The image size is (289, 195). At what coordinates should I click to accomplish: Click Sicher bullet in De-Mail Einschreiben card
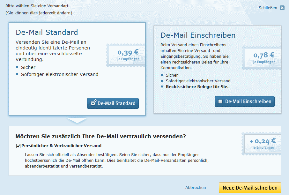pos(172,75)
